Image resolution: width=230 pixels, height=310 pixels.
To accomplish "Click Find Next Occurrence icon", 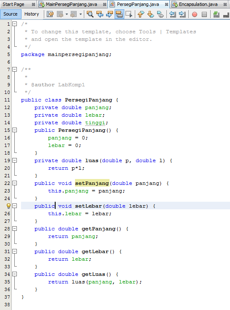I will 110,14.
